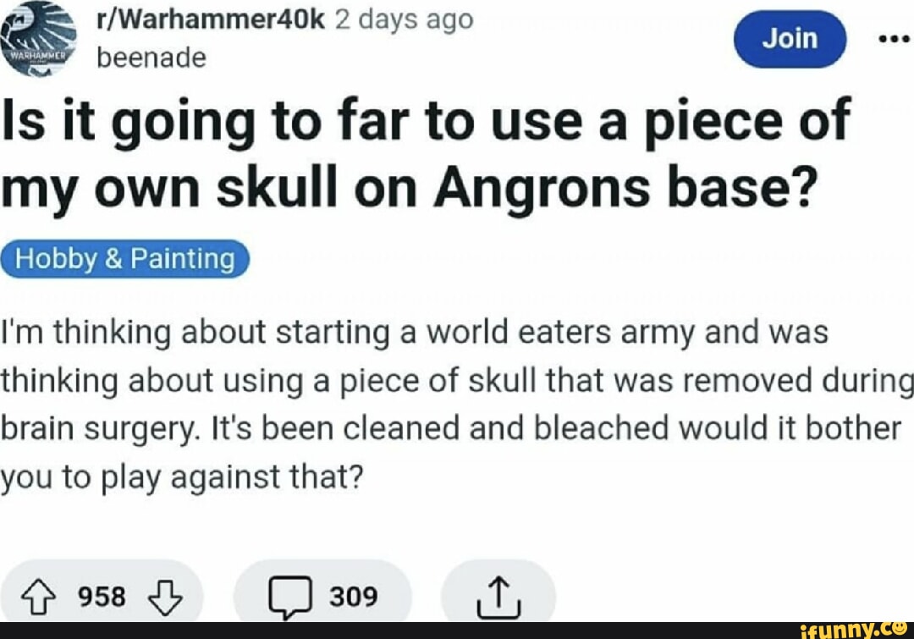This screenshot has height=639, width=914.
Task: Click the iFunny smiley logo
Action: tap(900, 631)
